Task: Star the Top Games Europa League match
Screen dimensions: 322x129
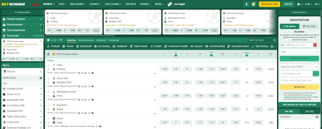Action: (41, 41)
